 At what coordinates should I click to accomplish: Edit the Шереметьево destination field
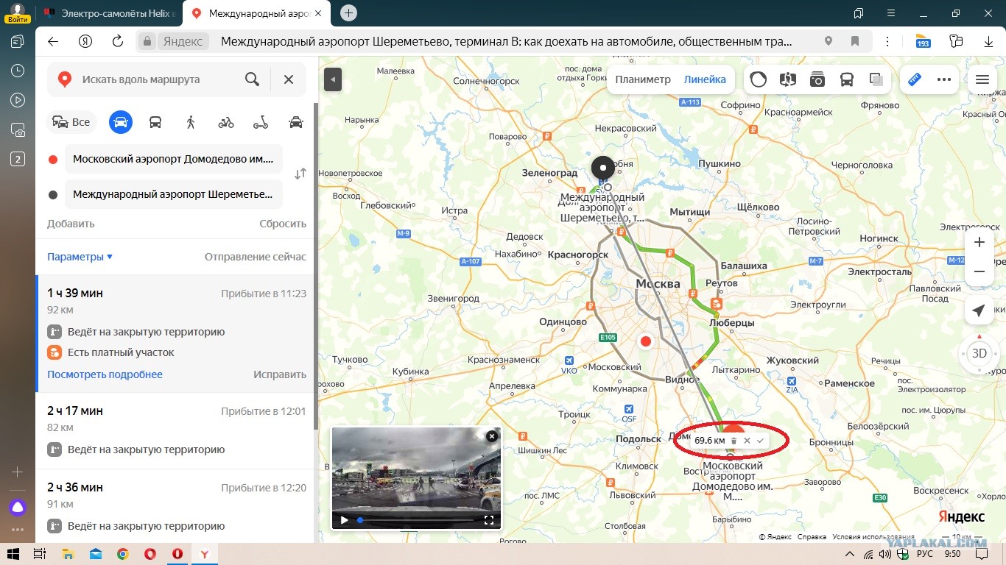coord(174,195)
